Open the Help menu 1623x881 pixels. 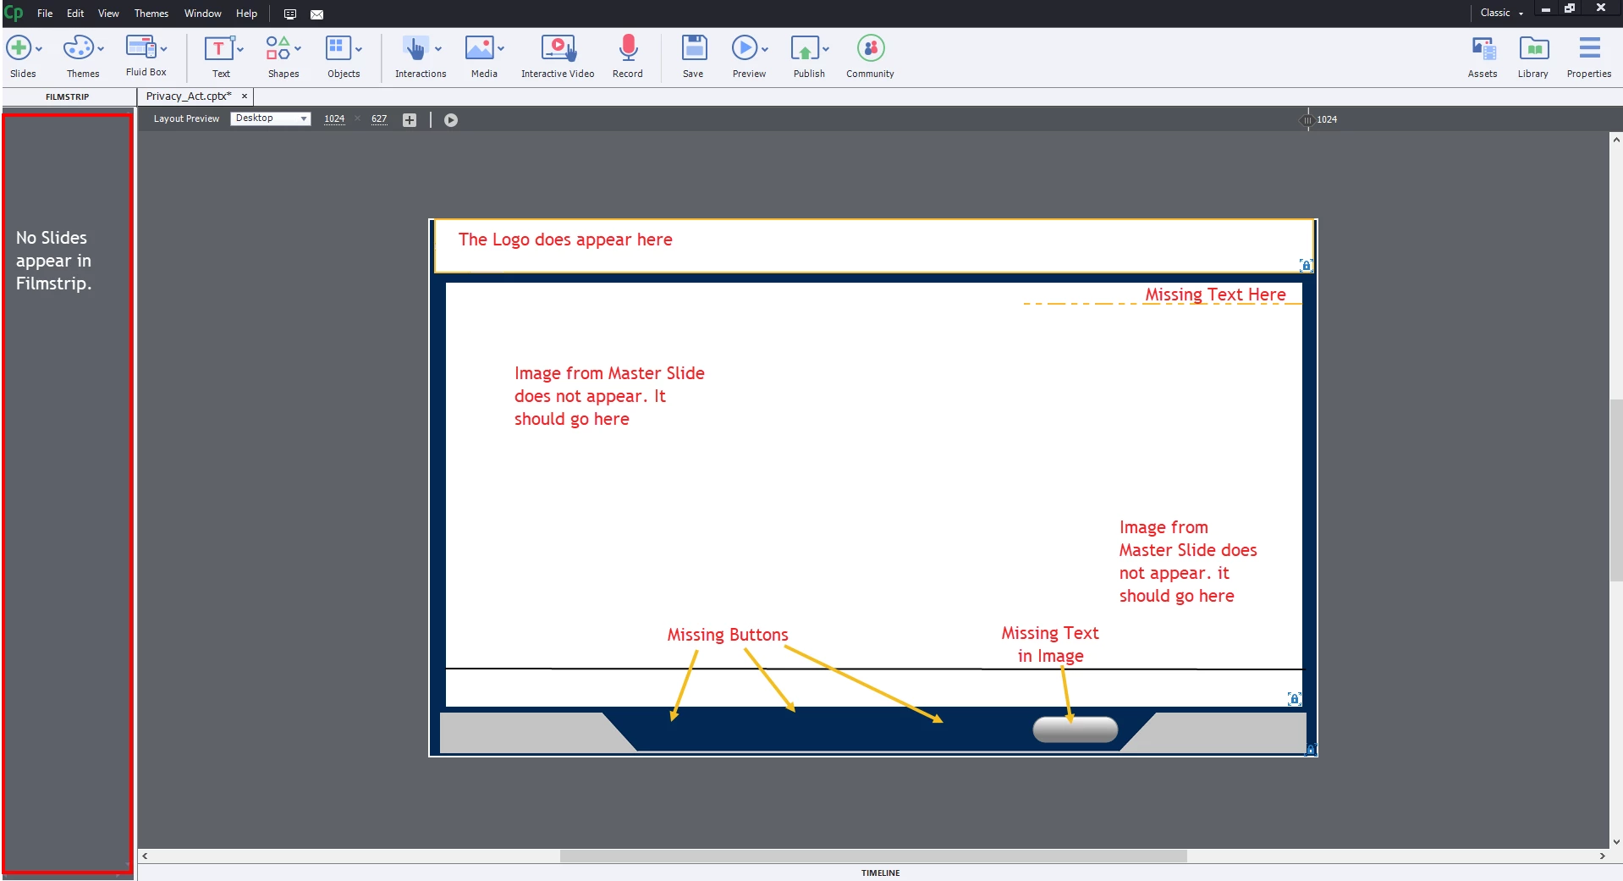tap(246, 14)
